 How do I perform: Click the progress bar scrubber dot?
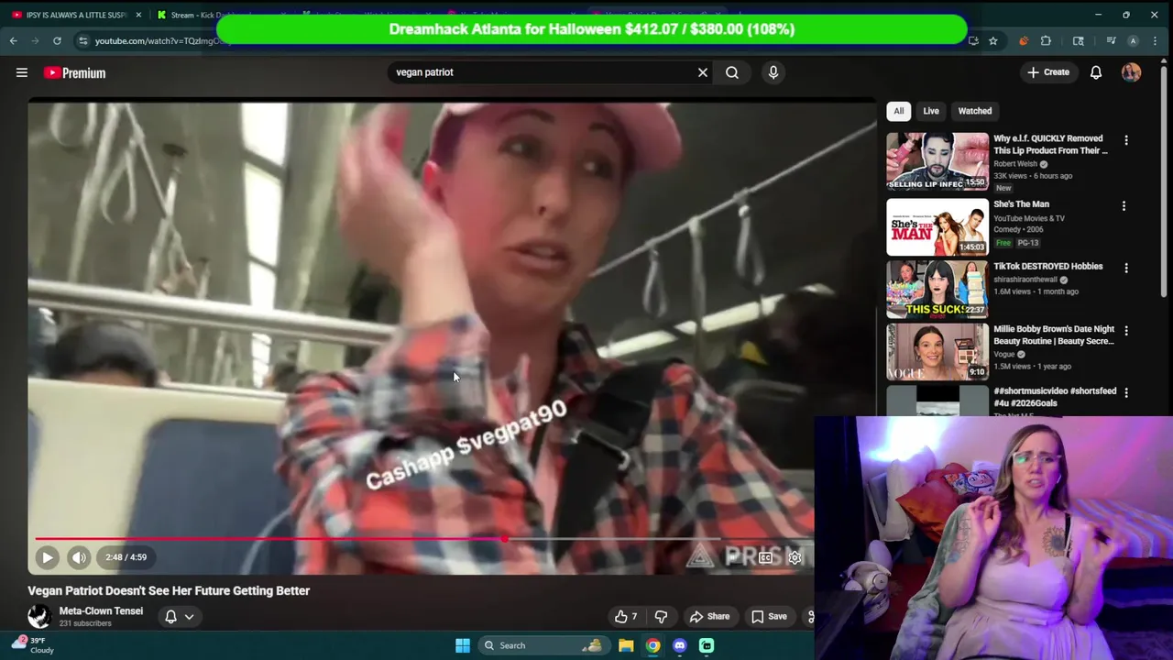click(505, 539)
